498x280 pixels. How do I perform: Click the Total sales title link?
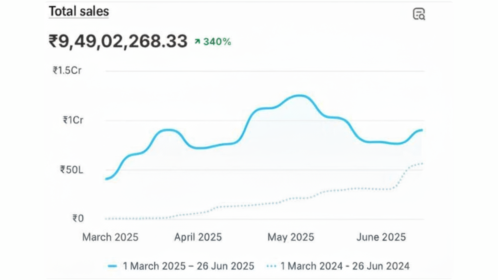(x=79, y=11)
